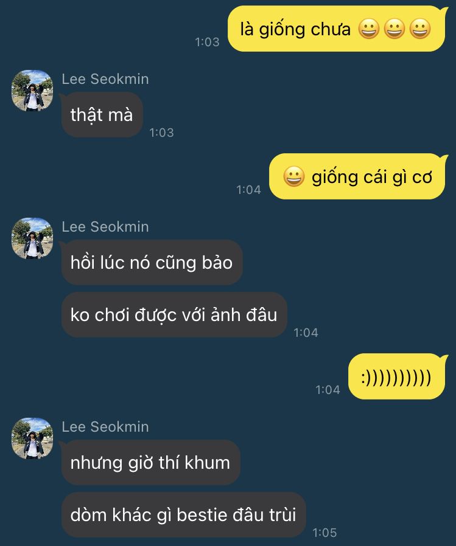Open Lee Seokmin's name above 'thật mà'
Image resolution: width=456 pixels, height=546 pixels.
tap(105, 79)
